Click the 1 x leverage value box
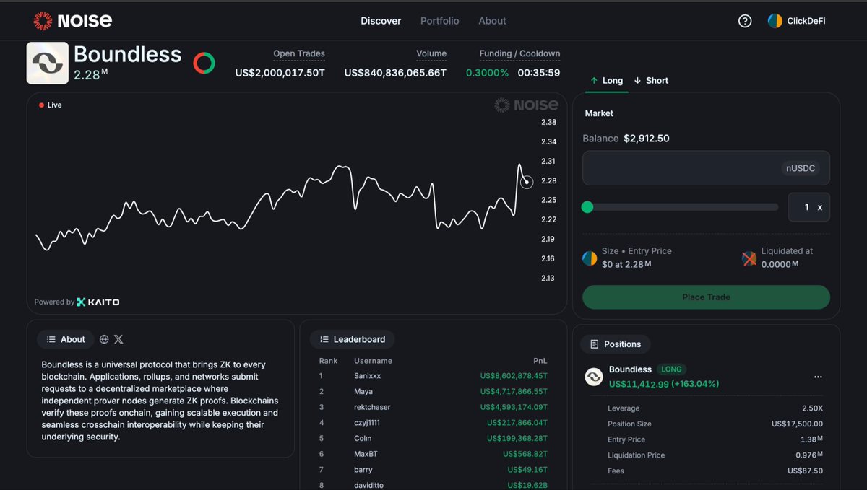This screenshot has height=490, width=867. pyautogui.click(x=808, y=207)
